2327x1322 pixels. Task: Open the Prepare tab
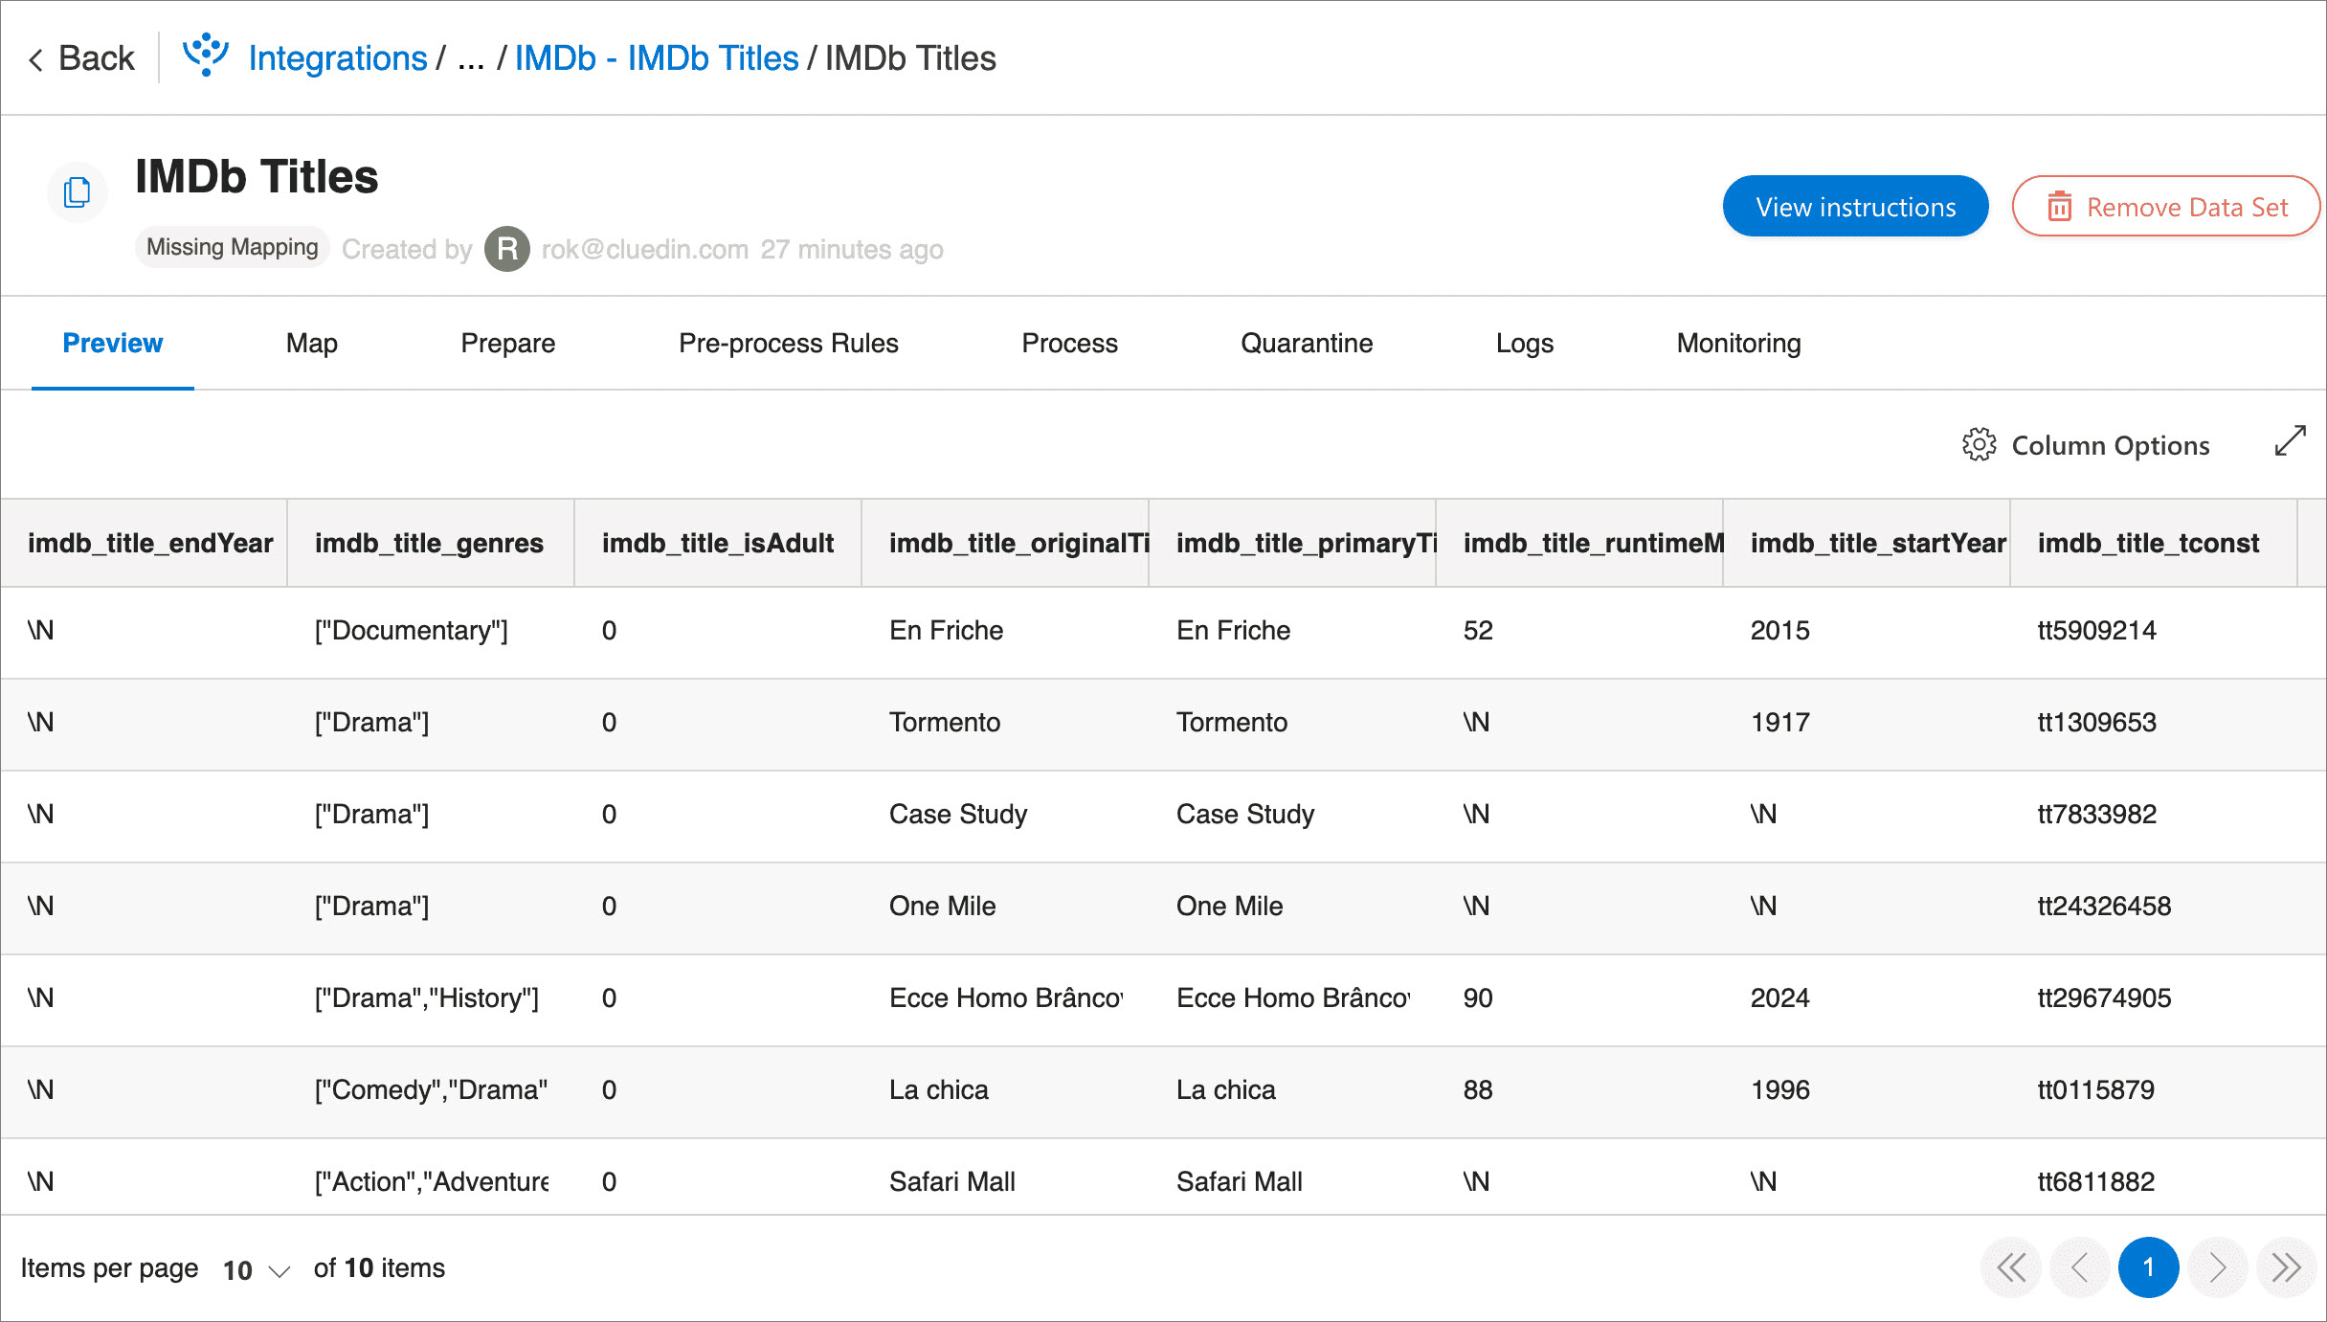(508, 343)
